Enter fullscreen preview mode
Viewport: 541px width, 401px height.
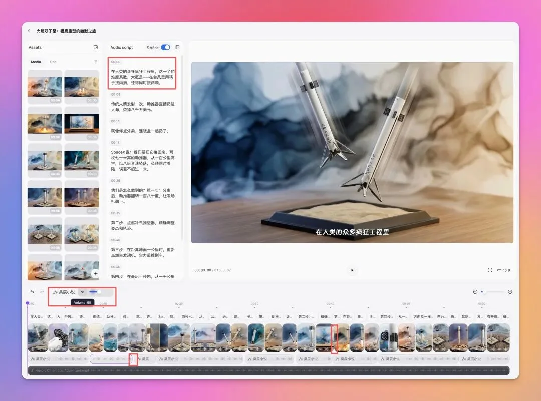click(490, 270)
